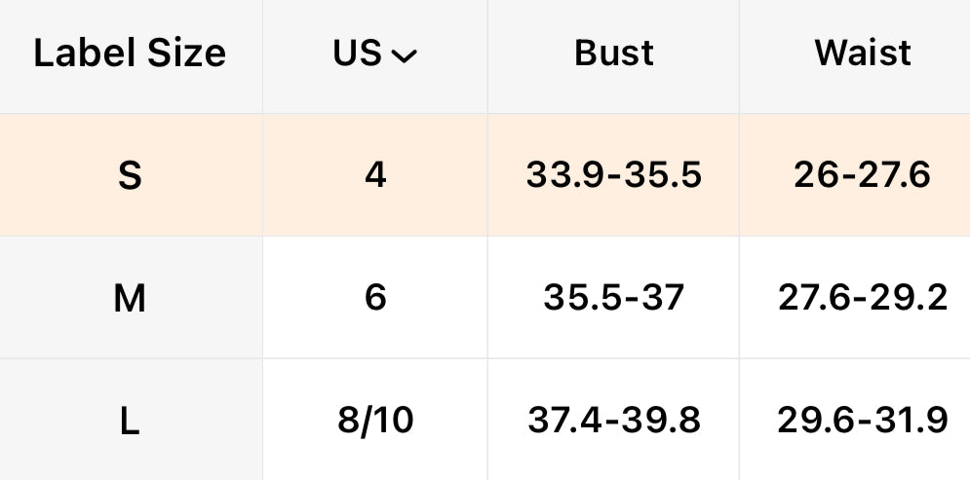970x480 pixels.
Task: Click bust measurement 33.9-35.5
Action: coord(614,175)
